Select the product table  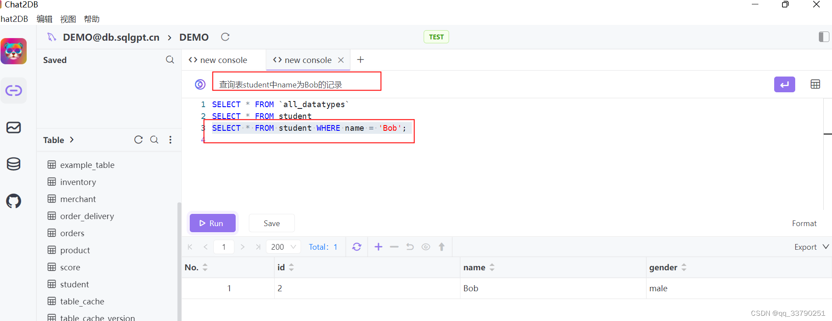click(75, 250)
